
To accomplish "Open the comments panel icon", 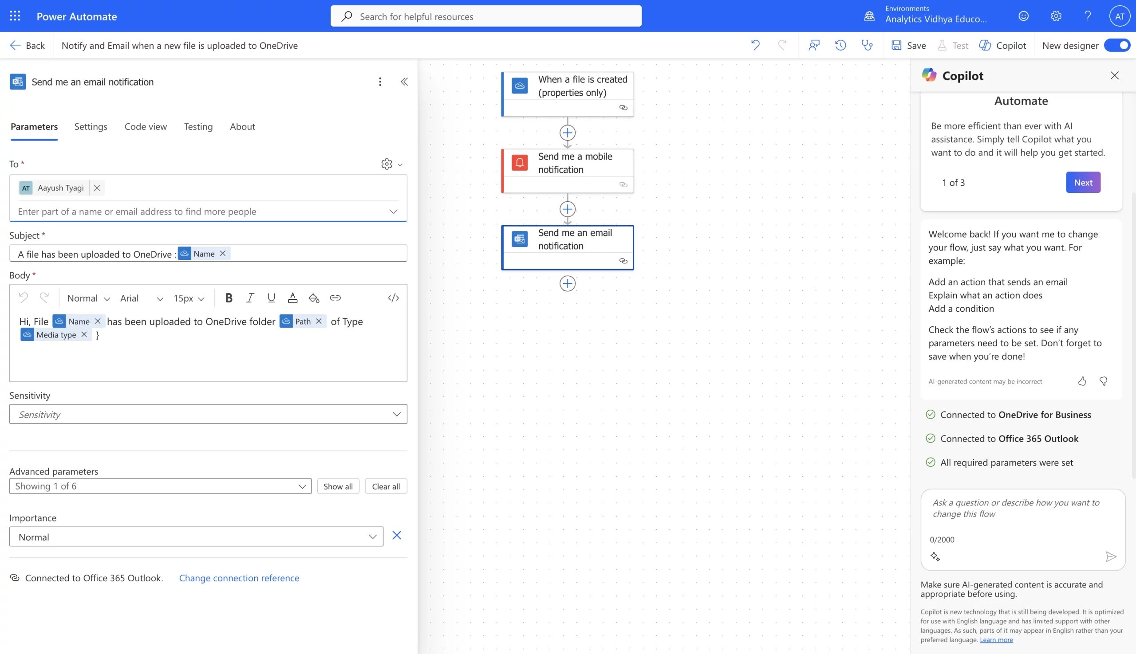I will [x=815, y=45].
